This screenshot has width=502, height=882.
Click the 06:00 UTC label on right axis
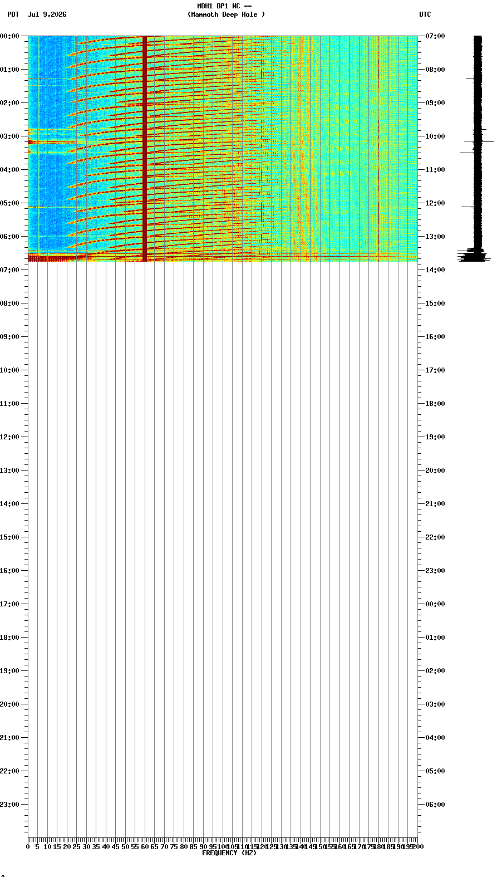435,805
